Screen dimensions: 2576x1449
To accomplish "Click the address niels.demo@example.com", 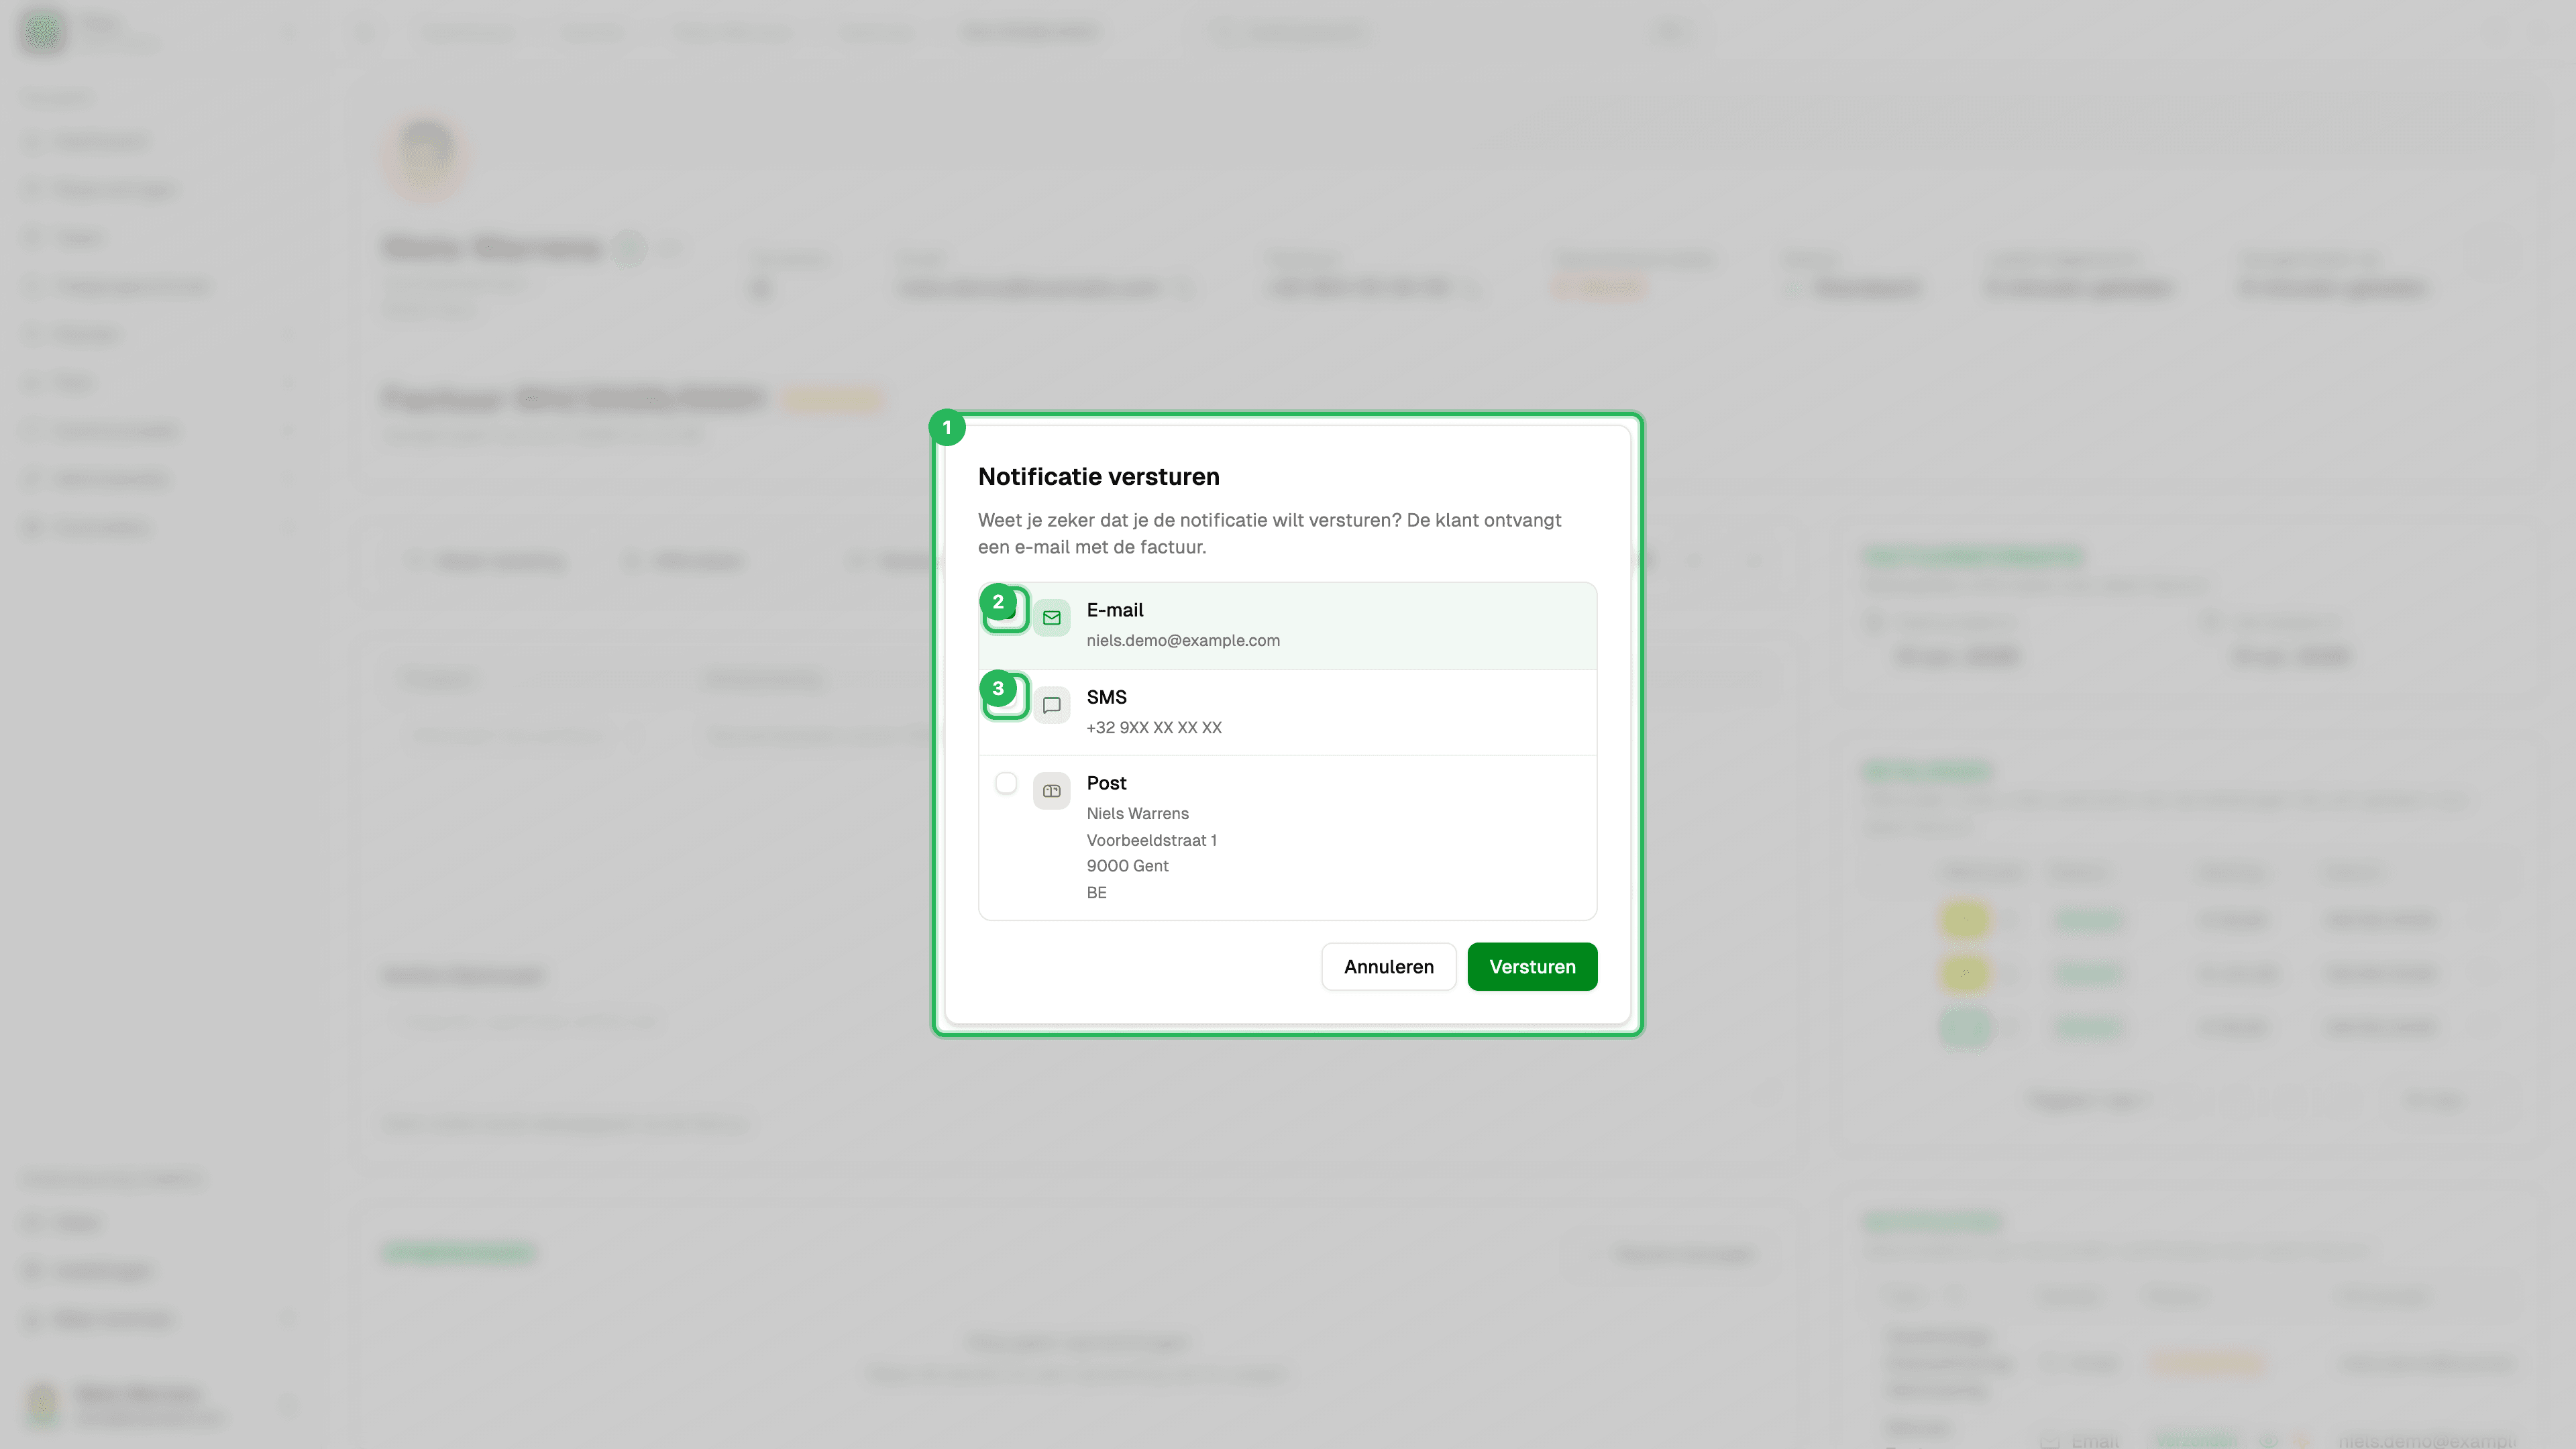I will (1183, 640).
